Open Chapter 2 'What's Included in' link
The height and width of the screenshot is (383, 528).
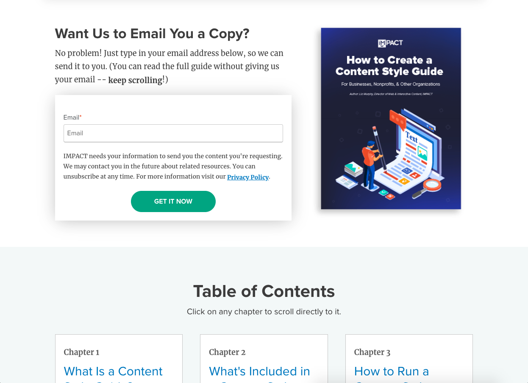pos(259,371)
